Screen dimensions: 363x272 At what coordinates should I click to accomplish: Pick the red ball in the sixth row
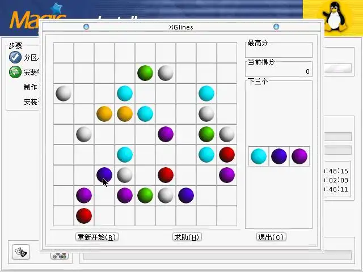pos(227,155)
